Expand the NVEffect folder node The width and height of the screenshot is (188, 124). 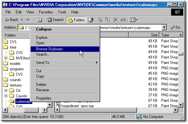pos(6,58)
